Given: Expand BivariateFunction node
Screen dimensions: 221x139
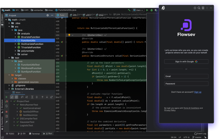Looking at the screenshot, I should coord(16,37).
